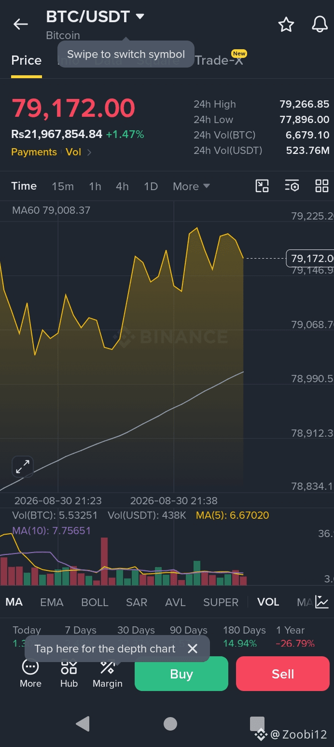The image size is (334, 747).
Task: Enable the EMA indicator
Action: (52, 602)
